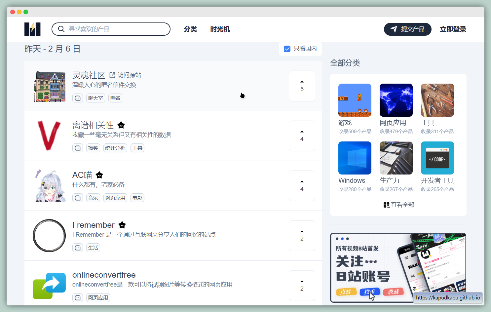Click the star badge next to AC喵
This screenshot has height=312, width=491.
point(99,175)
